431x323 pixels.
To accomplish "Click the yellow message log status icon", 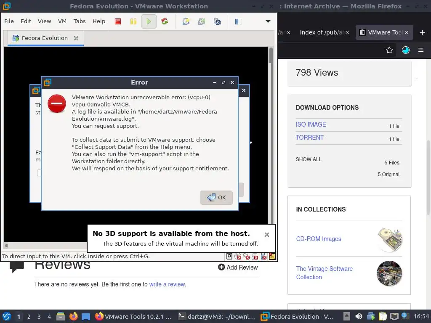I will [272, 256].
